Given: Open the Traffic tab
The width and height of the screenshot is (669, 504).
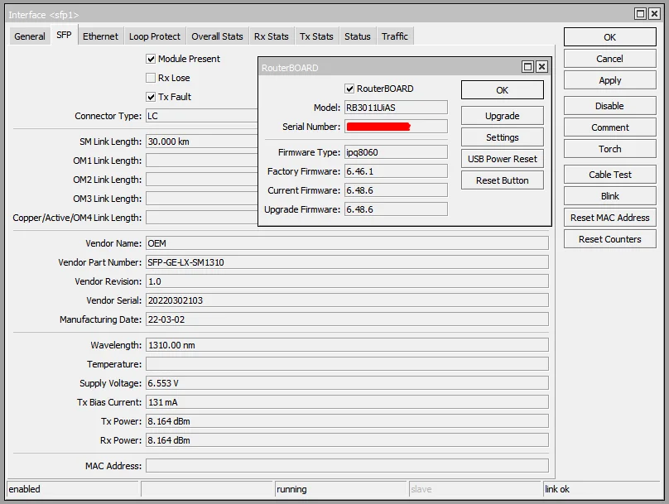Looking at the screenshot, I should point(395,36).
